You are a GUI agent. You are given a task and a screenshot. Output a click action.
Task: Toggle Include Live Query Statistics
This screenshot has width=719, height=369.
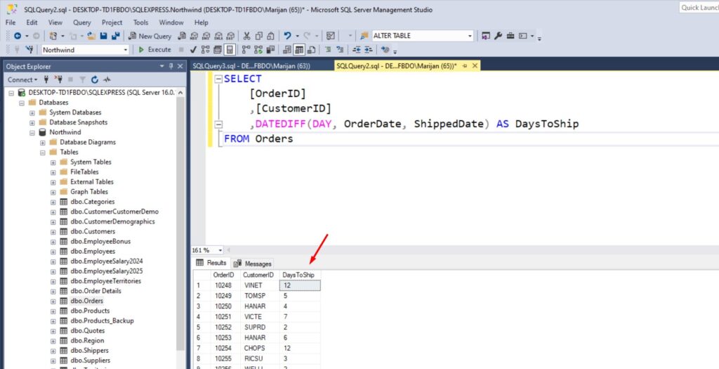click(258, 50)
